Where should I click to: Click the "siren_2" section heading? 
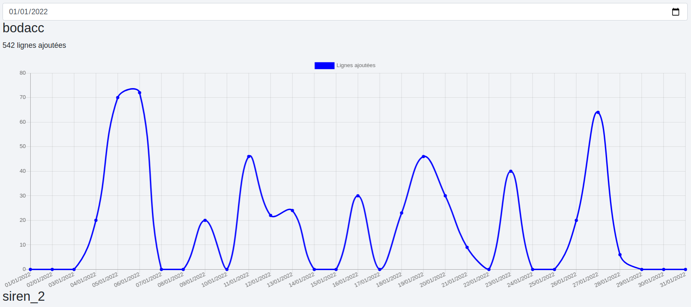tap(23, 297)
